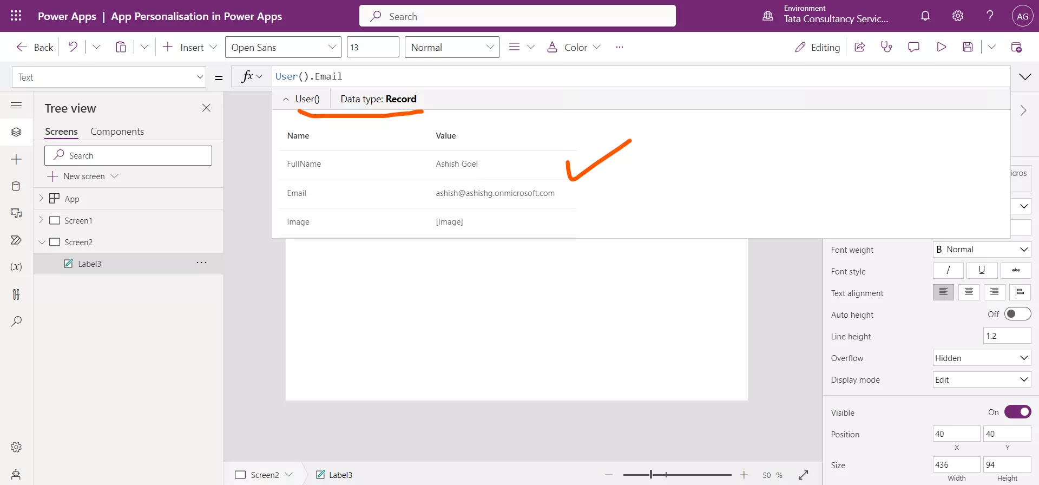Open the Display mode Edit dropdown
This screenshot has width=1039, height=485.
coord(982,379)
